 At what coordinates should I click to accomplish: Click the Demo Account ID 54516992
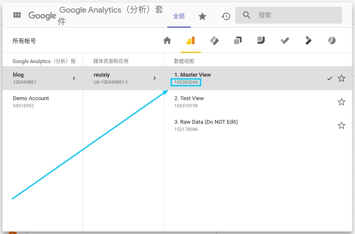pos(24,106)
